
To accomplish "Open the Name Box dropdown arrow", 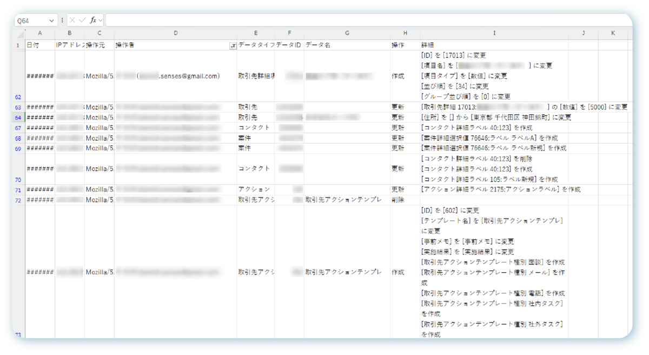I will click(52, 21).
